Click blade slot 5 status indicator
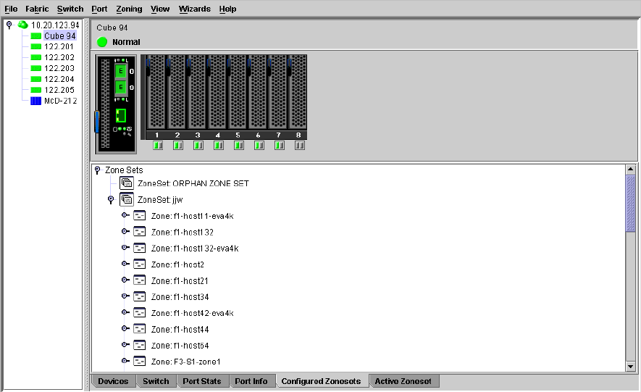 239,146
